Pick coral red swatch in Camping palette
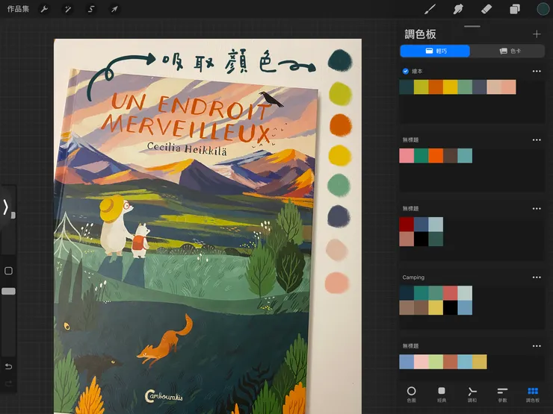The image size is (553, 414). pyautogui.click(x=451, y=293)
